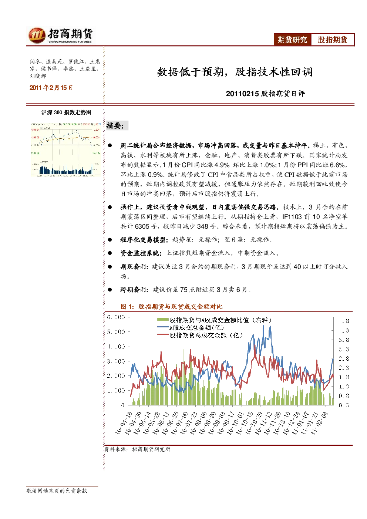Click the bullet before 期现套利
This screenshot has width=367, height=519.
point(110,267)
